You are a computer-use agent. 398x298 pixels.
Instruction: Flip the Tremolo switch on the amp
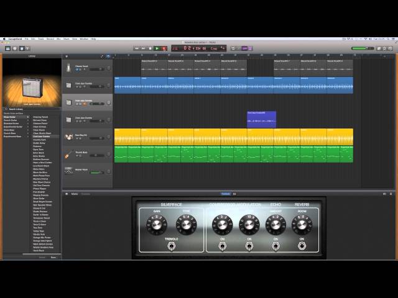172,246
